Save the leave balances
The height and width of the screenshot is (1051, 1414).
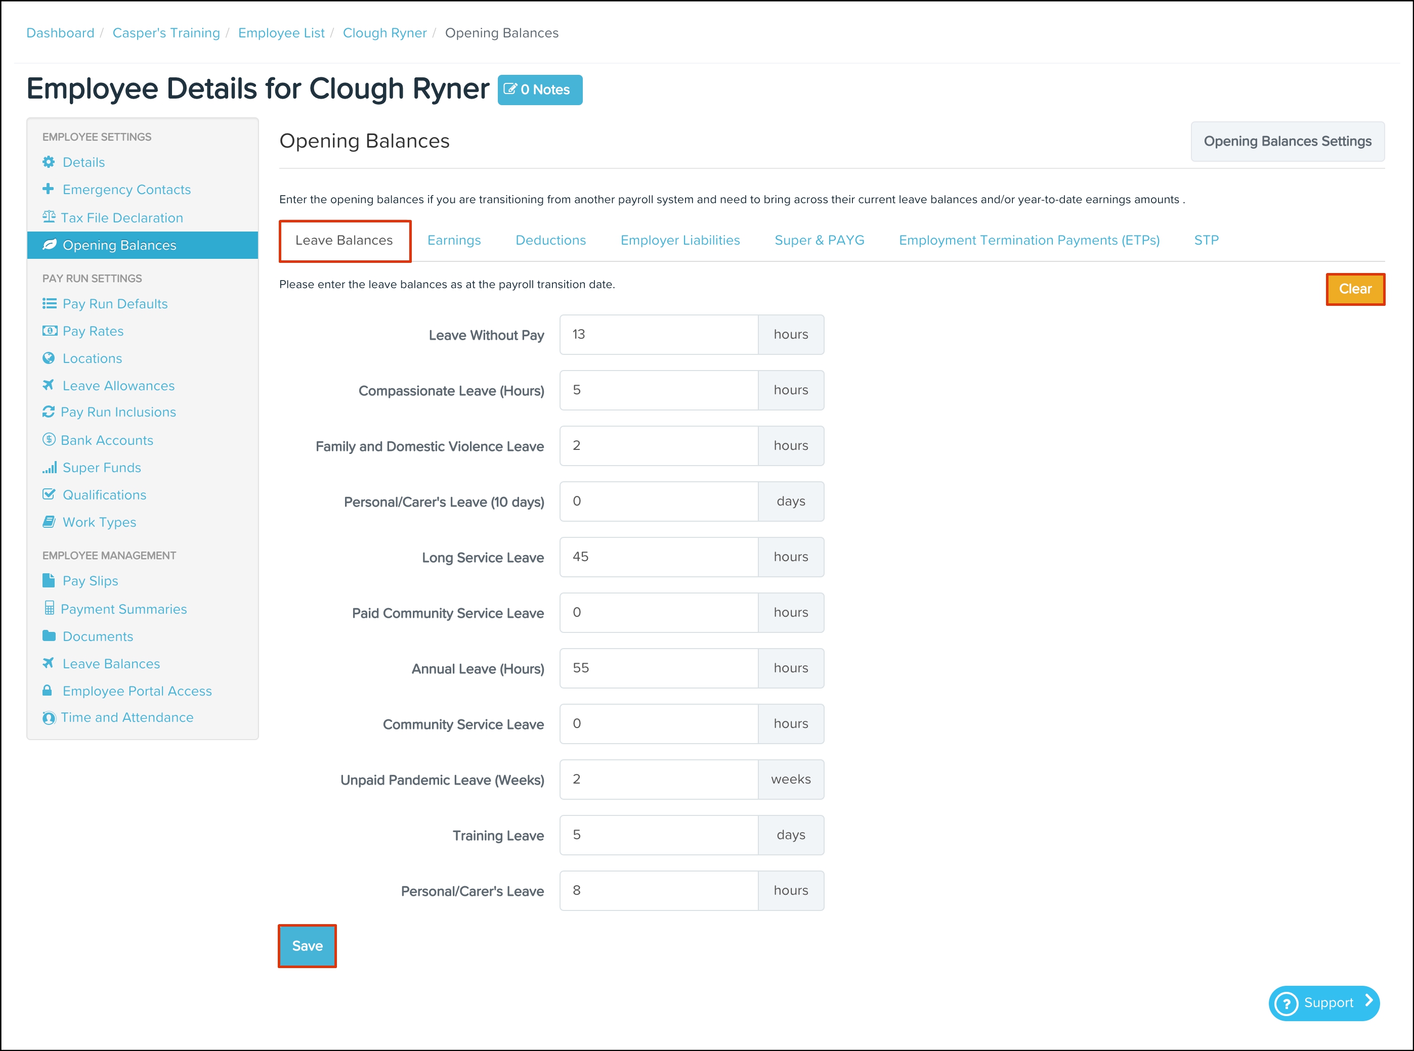[307, 946]
